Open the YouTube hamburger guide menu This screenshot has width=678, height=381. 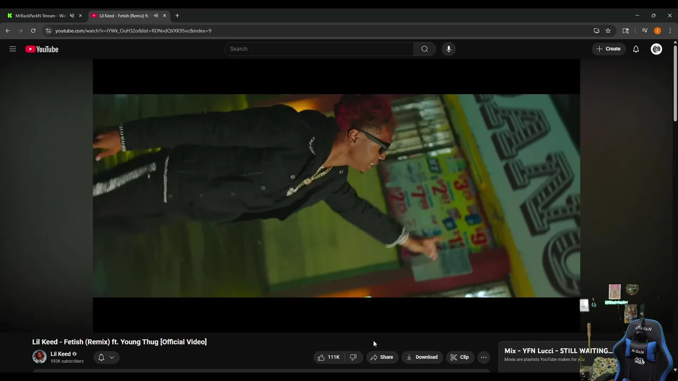[x=13, y=49]
